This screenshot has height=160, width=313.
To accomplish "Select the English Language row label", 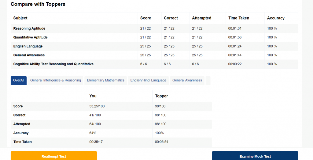I will [28, 46].
